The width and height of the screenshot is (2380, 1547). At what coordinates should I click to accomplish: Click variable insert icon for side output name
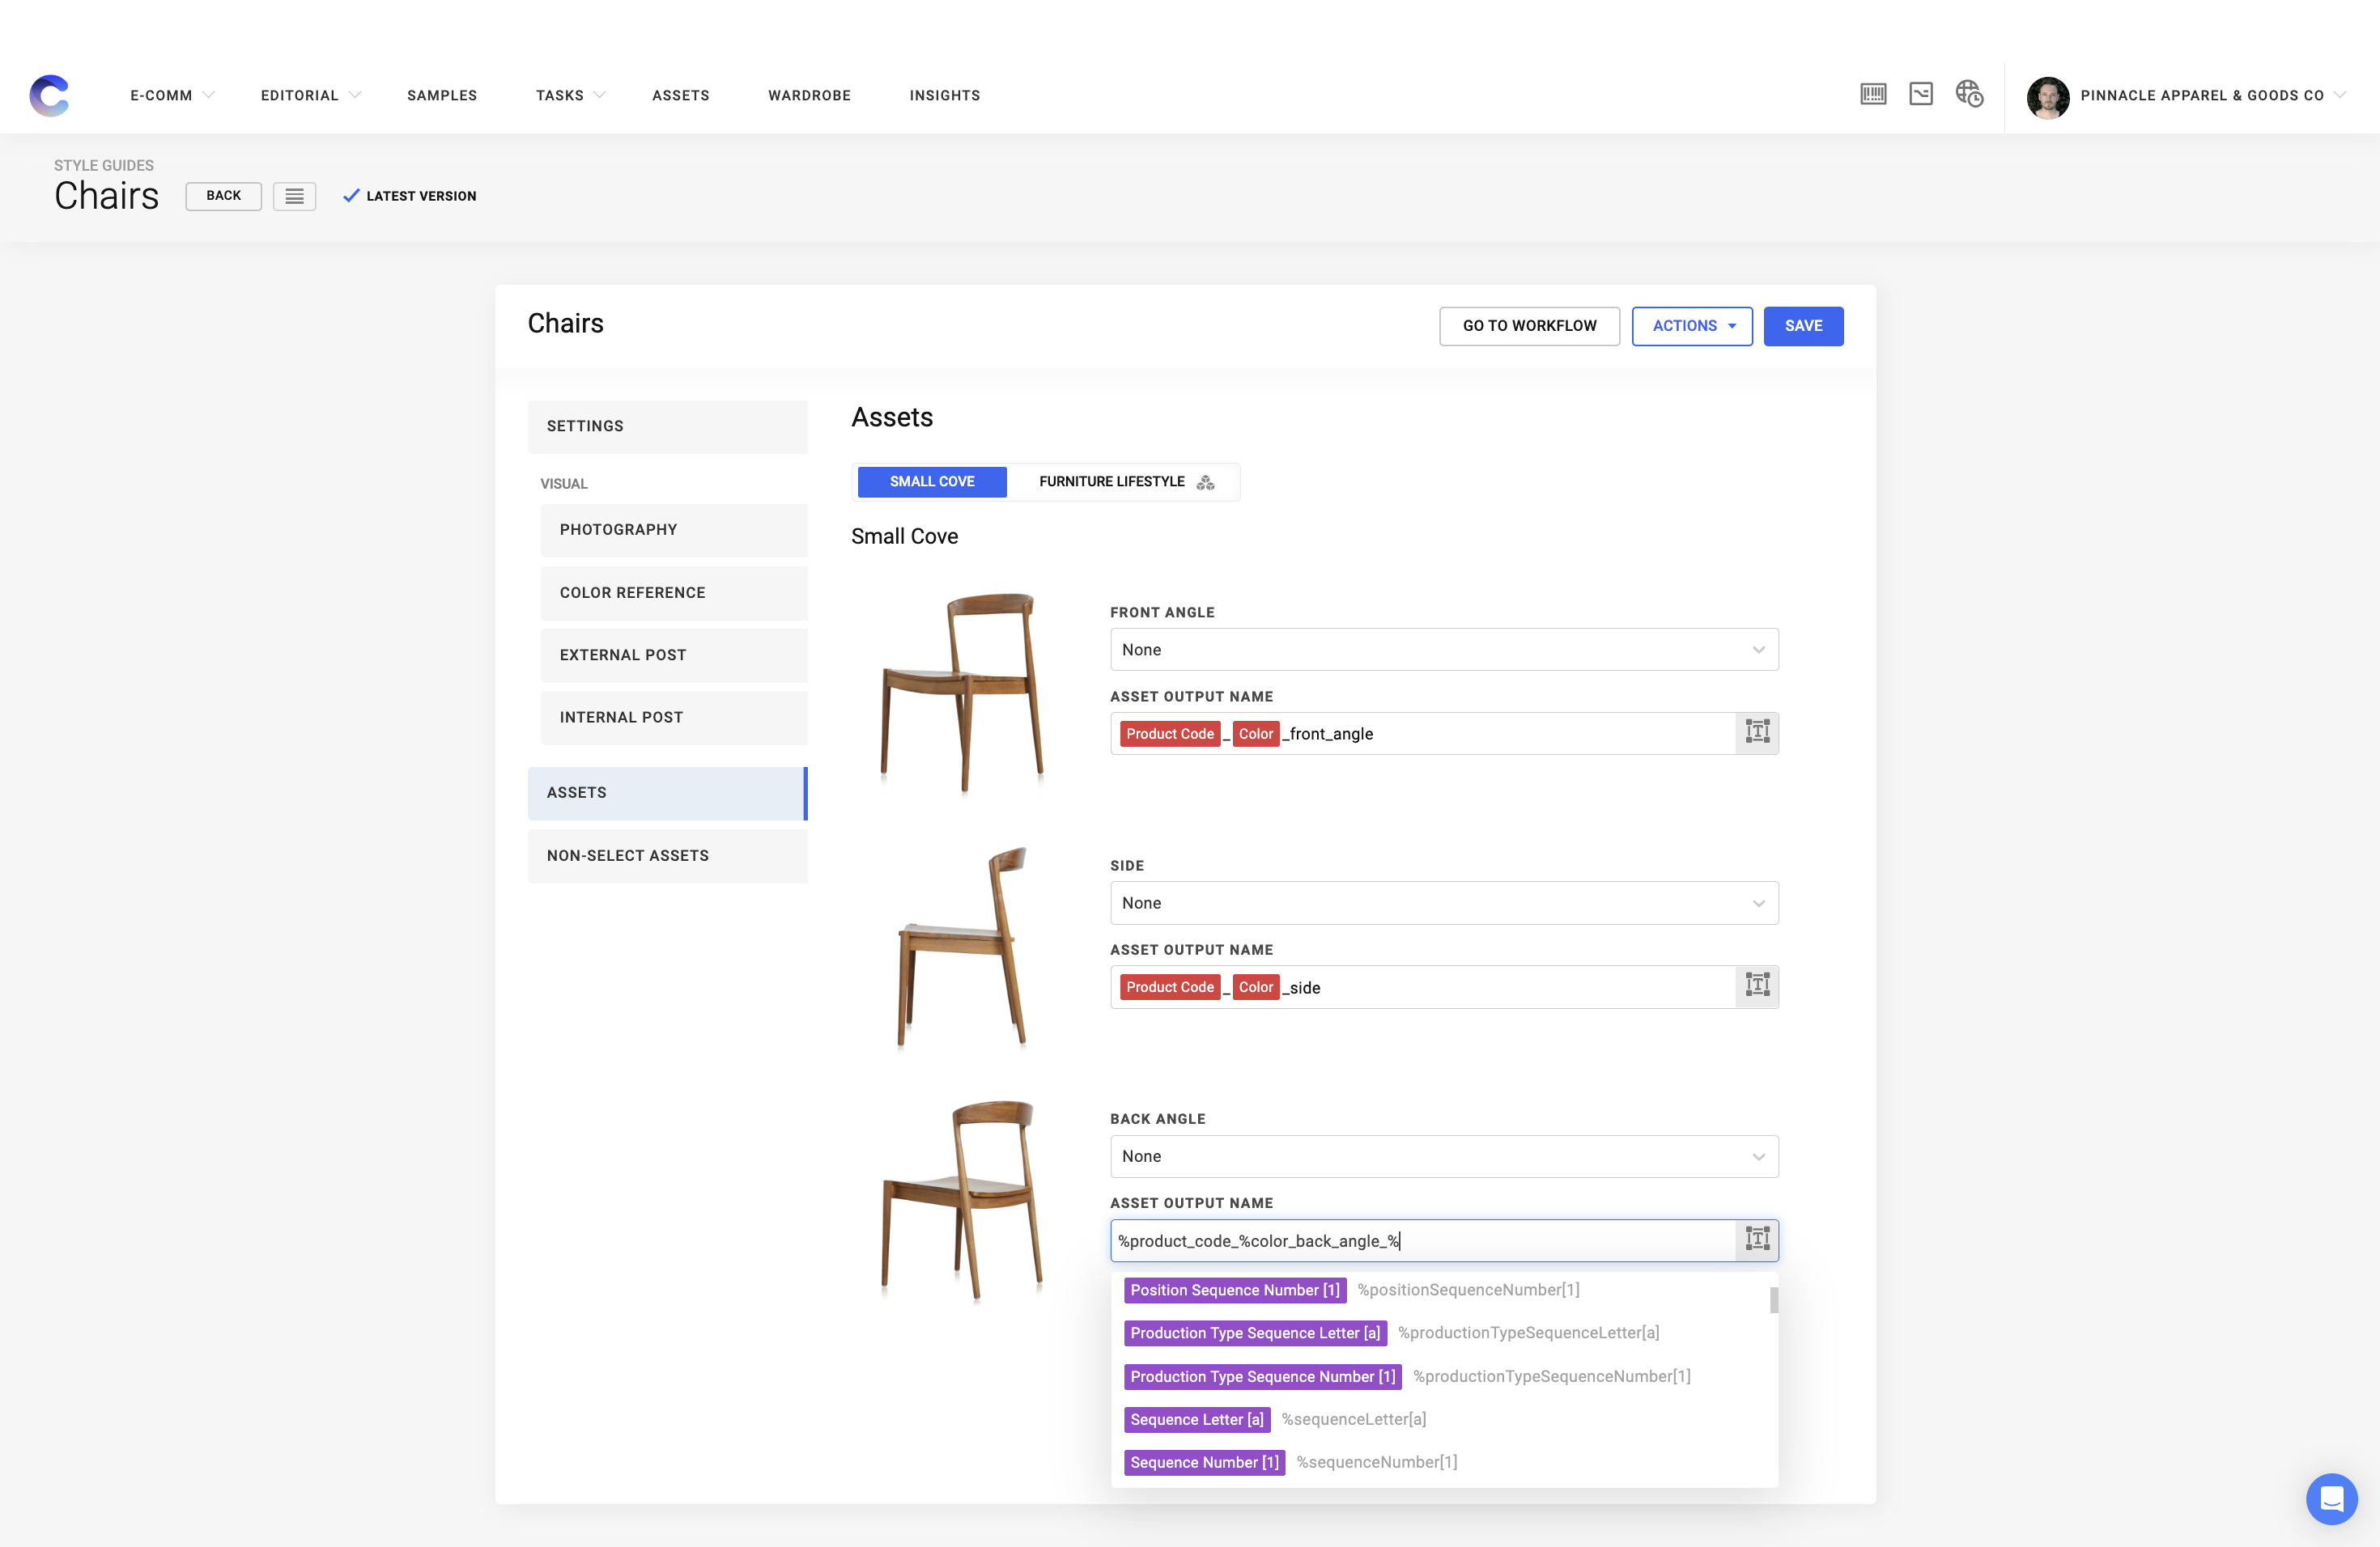1757,986
